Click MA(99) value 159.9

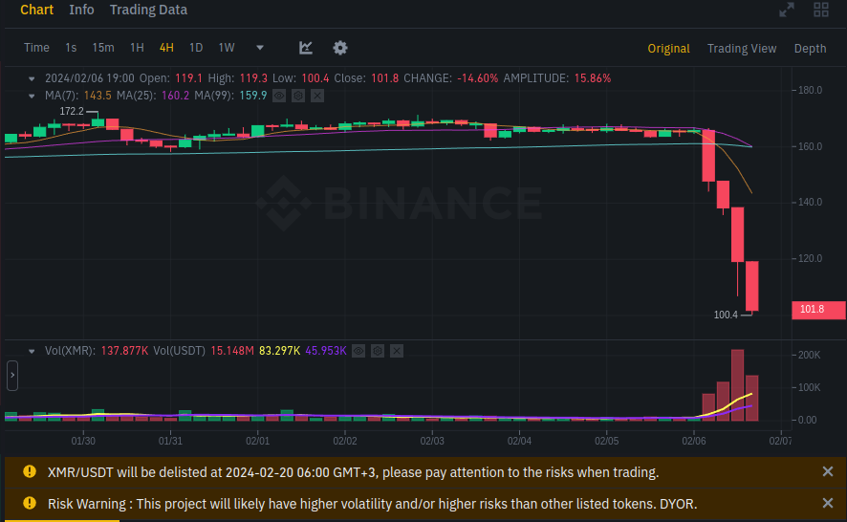coord(252,96)
